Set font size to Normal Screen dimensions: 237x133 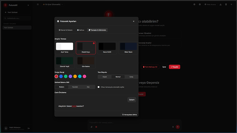tap(118, 77)
